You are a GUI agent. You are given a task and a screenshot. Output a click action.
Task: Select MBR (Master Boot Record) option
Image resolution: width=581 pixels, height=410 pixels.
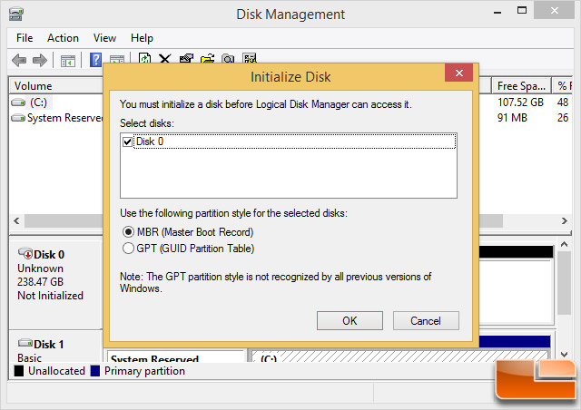[128, 232]
